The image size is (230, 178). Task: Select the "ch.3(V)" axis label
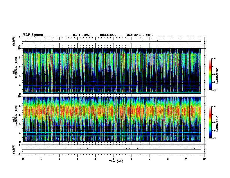(x=14, y=149)
